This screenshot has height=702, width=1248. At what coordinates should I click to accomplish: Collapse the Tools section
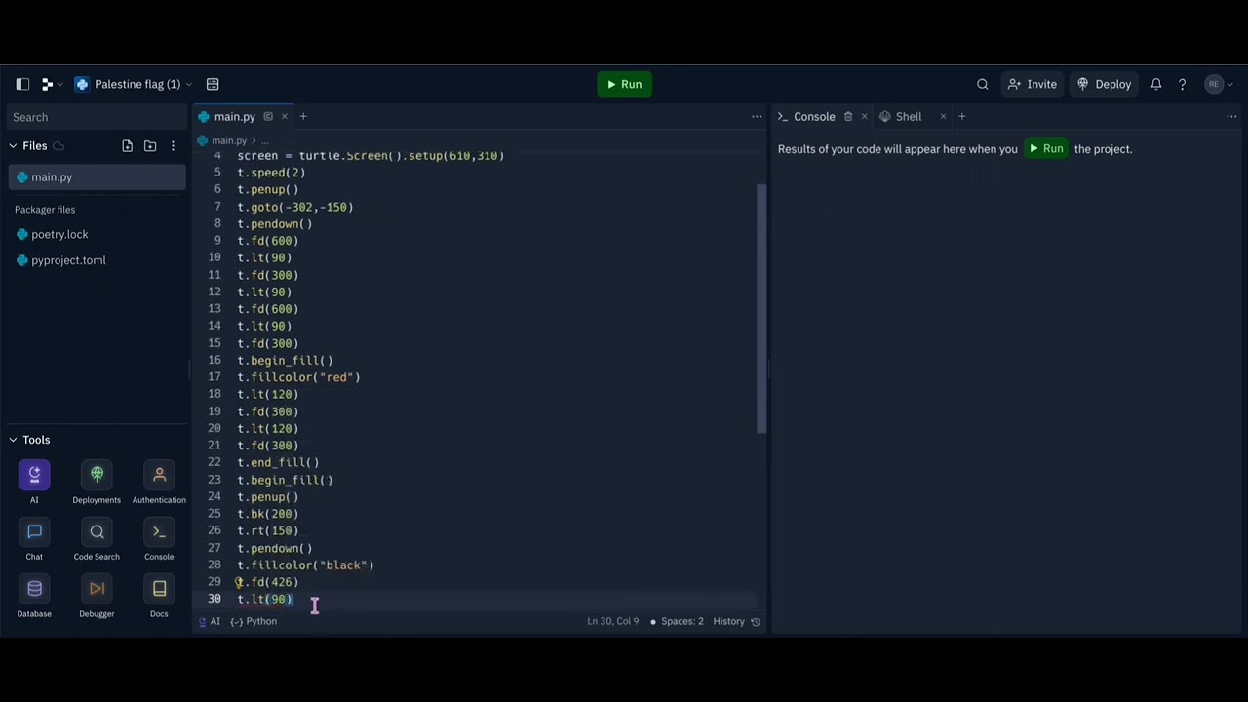(x=13, y=440)
